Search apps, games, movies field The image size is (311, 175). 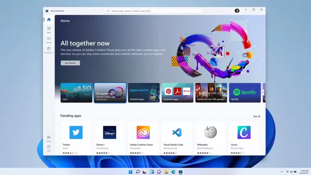click(x=153, y=11)
